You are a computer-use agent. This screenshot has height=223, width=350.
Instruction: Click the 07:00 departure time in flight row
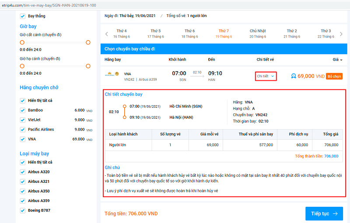coord(179,73)
